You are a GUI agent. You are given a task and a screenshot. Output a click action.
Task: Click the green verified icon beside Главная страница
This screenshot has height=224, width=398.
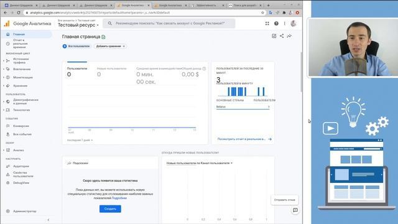pyautogui.click(x=103, y=37)
